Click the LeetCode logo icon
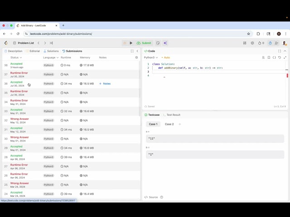Screen dimensions: 290x217 (x=6, y=43)
